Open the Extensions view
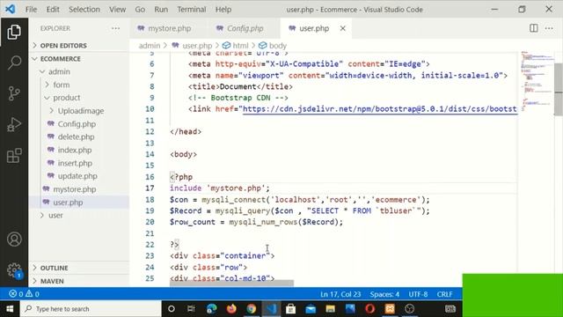The height and width of the screenshot is (317, 563). [14, 156]
